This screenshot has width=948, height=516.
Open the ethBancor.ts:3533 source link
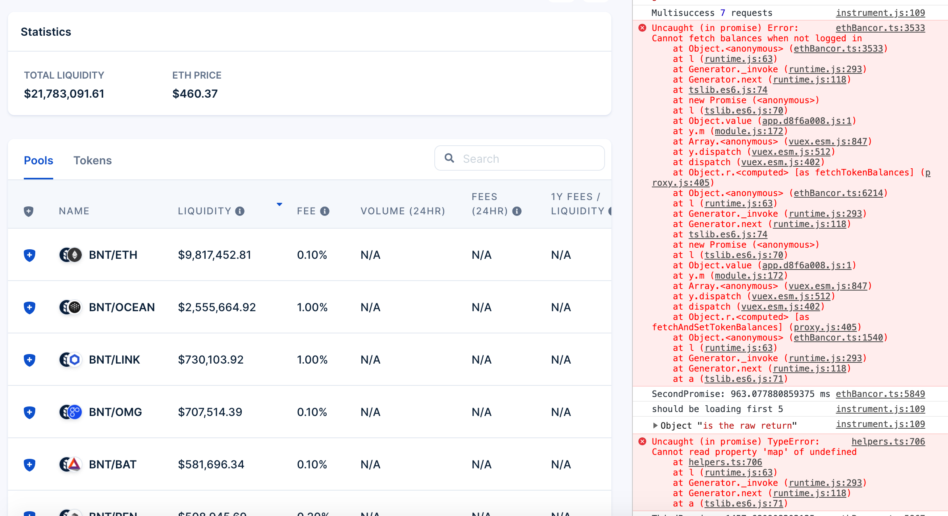click(880, 28)
